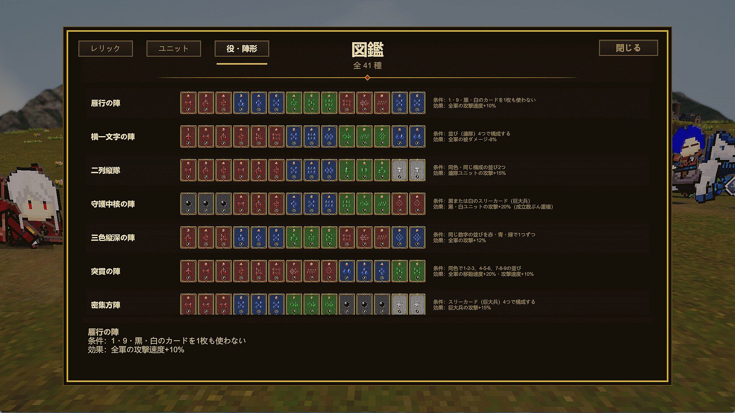Click the 三色縦深の陣 formation name
Image resolution: width=735 pixels, height=413 pixels.
113,238
